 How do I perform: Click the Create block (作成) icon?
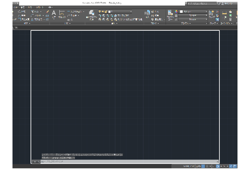152,11
